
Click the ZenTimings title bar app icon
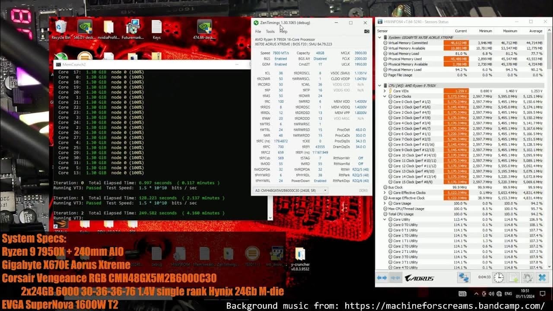(256, 23)
